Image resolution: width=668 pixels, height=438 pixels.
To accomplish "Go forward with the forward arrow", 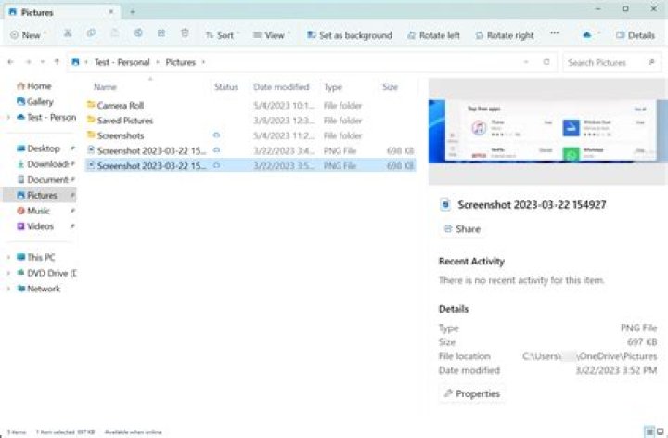I will point(29,62).
